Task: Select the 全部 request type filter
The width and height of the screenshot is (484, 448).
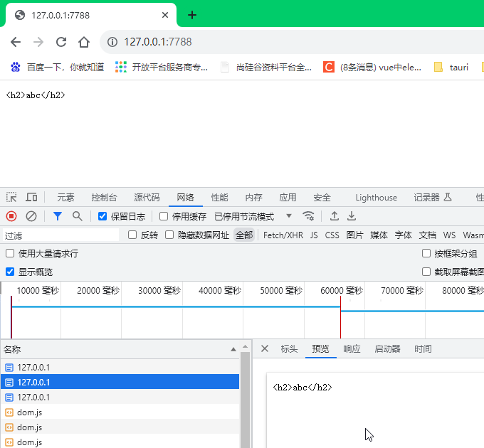Action: point(244,235)
